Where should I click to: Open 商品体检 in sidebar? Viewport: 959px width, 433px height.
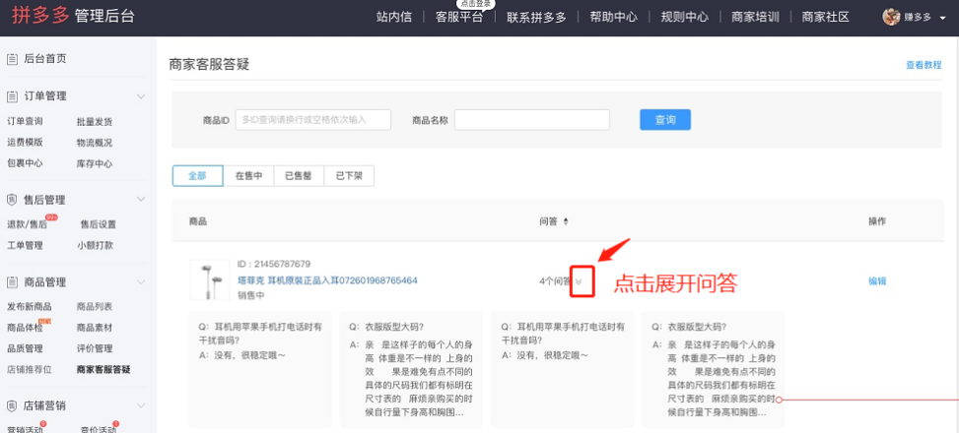point(25,328)
